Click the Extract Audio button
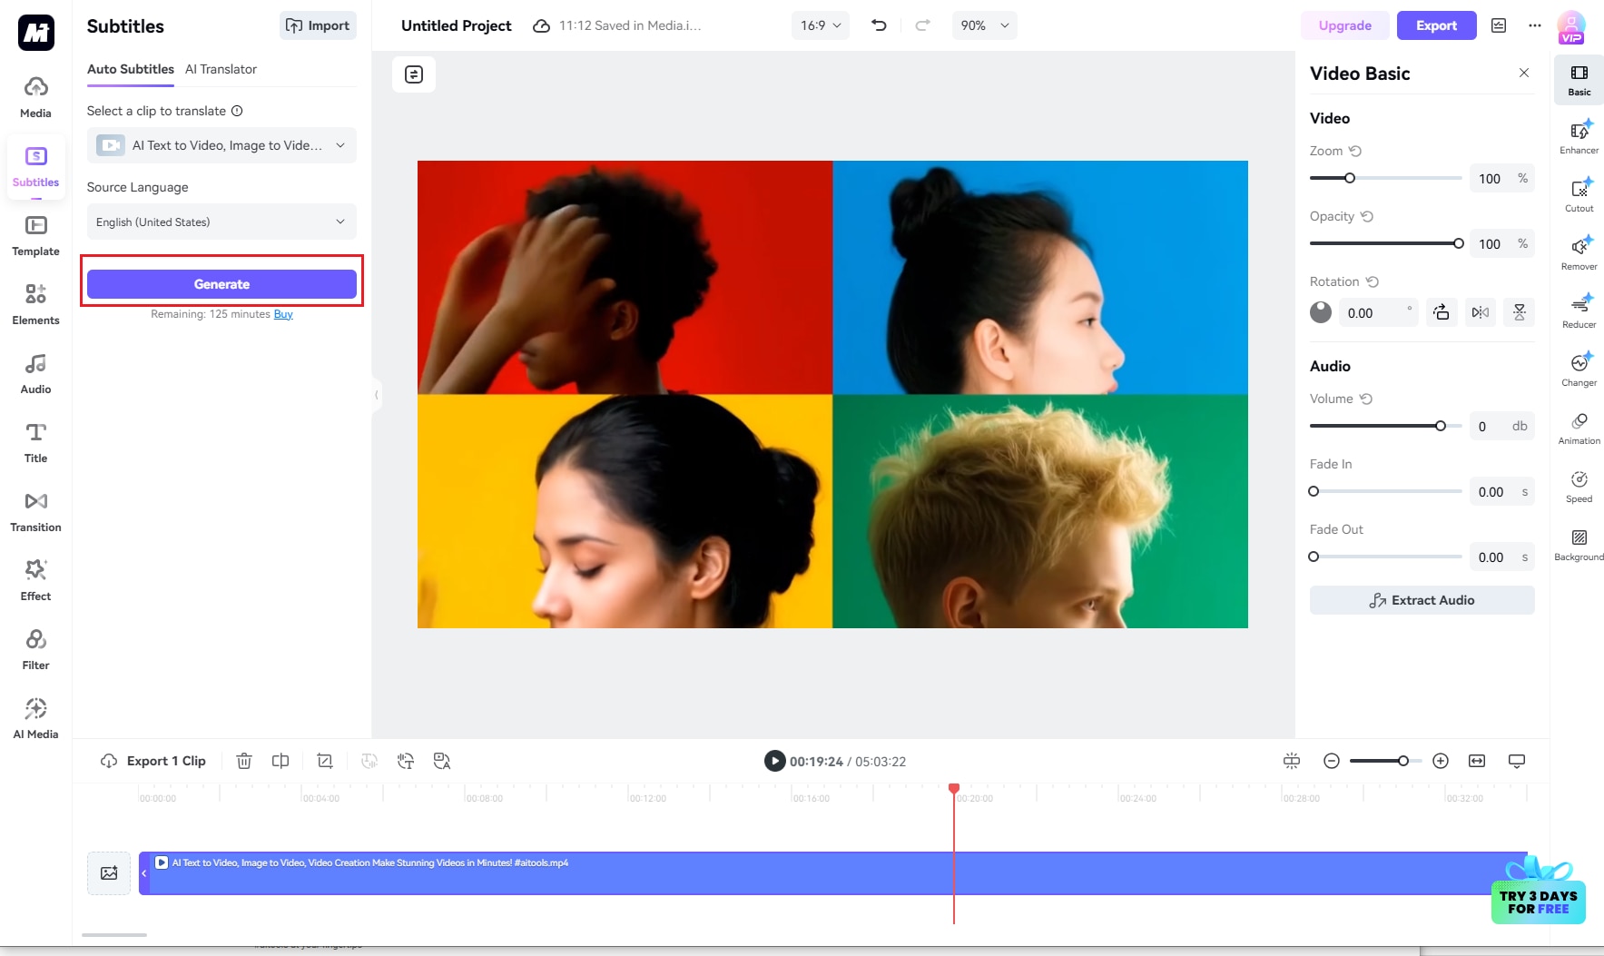Viewport: 1604px width, 956px height. pyautogui.click(x=1422, y=600)
